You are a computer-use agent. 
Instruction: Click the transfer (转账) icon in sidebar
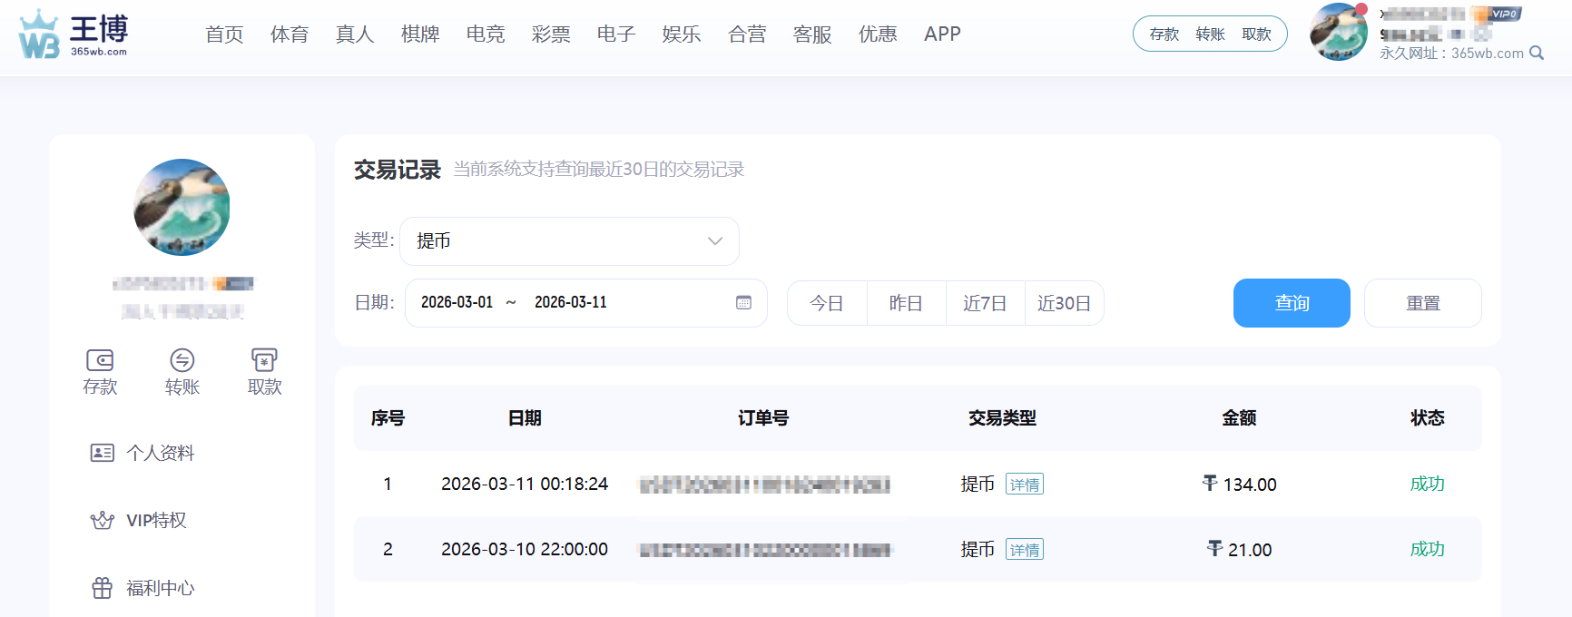coord(182,360)
